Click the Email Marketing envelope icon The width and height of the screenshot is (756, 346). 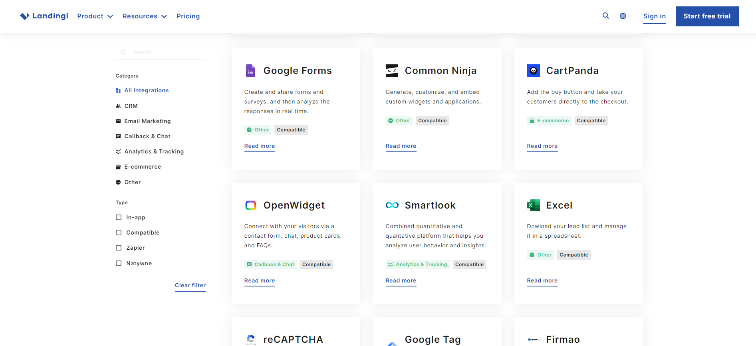pyautogui.click(x=118, y=121)
